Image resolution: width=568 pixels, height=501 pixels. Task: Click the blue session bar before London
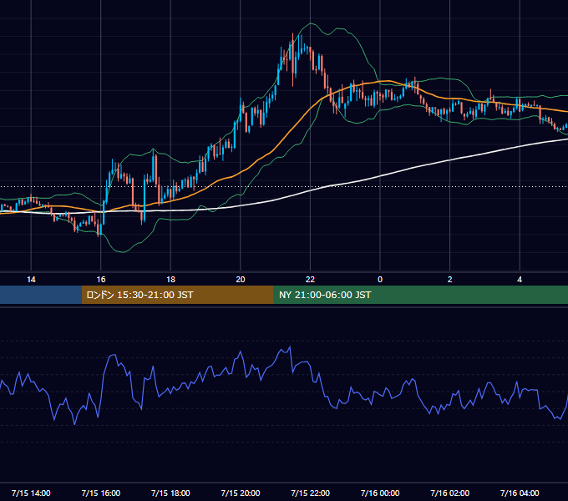(x=41, y=295)
